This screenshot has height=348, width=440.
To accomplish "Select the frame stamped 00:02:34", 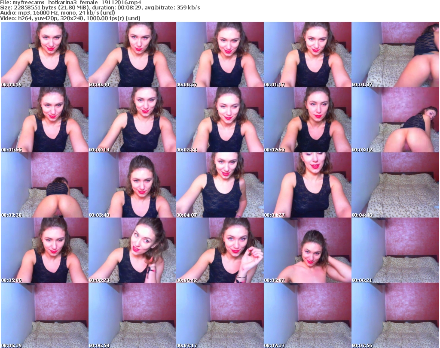I will [220, 120].
